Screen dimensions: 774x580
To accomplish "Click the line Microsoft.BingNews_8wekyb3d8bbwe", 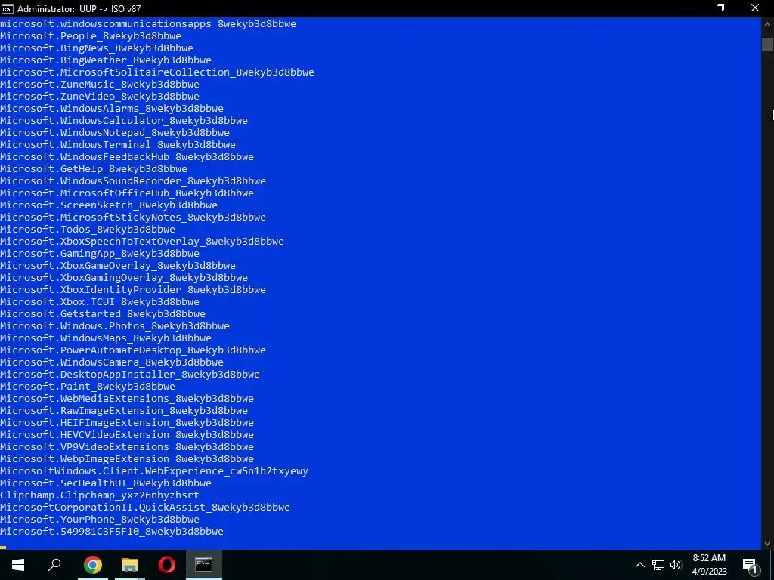I will tap(97, 48).
